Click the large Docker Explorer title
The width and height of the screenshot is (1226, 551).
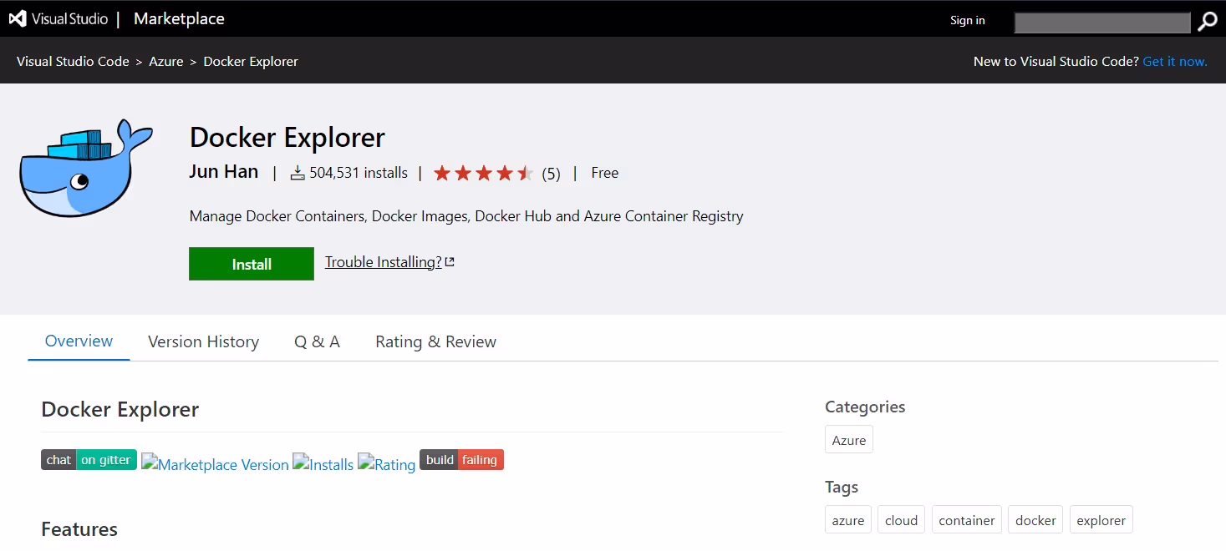point(287,137)
